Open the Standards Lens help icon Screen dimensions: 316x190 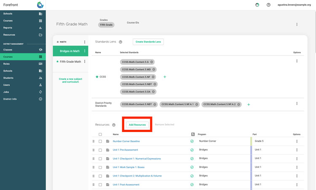point(121,42)
